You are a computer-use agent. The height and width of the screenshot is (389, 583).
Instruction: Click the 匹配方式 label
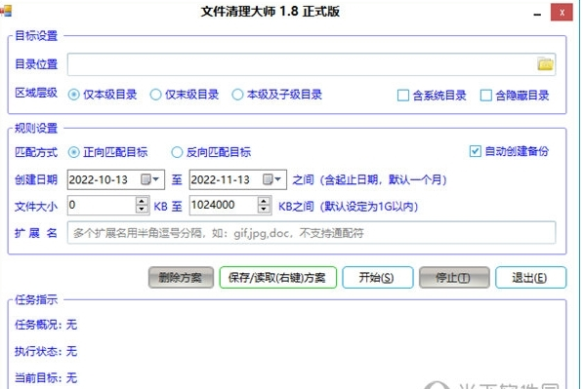coord(36,152)
